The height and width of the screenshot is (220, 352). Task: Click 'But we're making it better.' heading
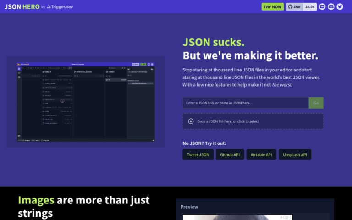point(250,55)
